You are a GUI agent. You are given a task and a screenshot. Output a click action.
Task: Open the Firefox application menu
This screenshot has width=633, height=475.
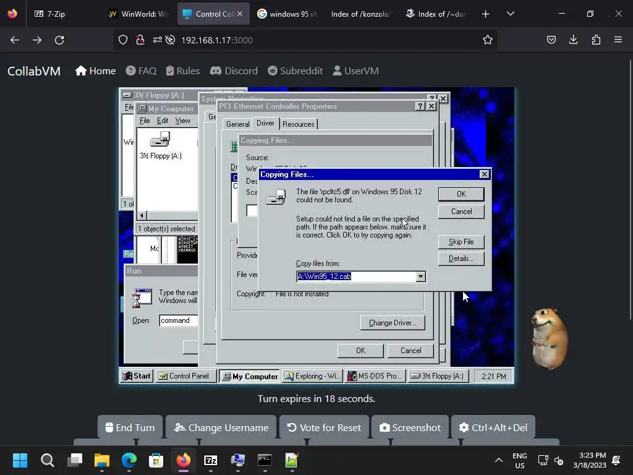[x=618, y=40]
